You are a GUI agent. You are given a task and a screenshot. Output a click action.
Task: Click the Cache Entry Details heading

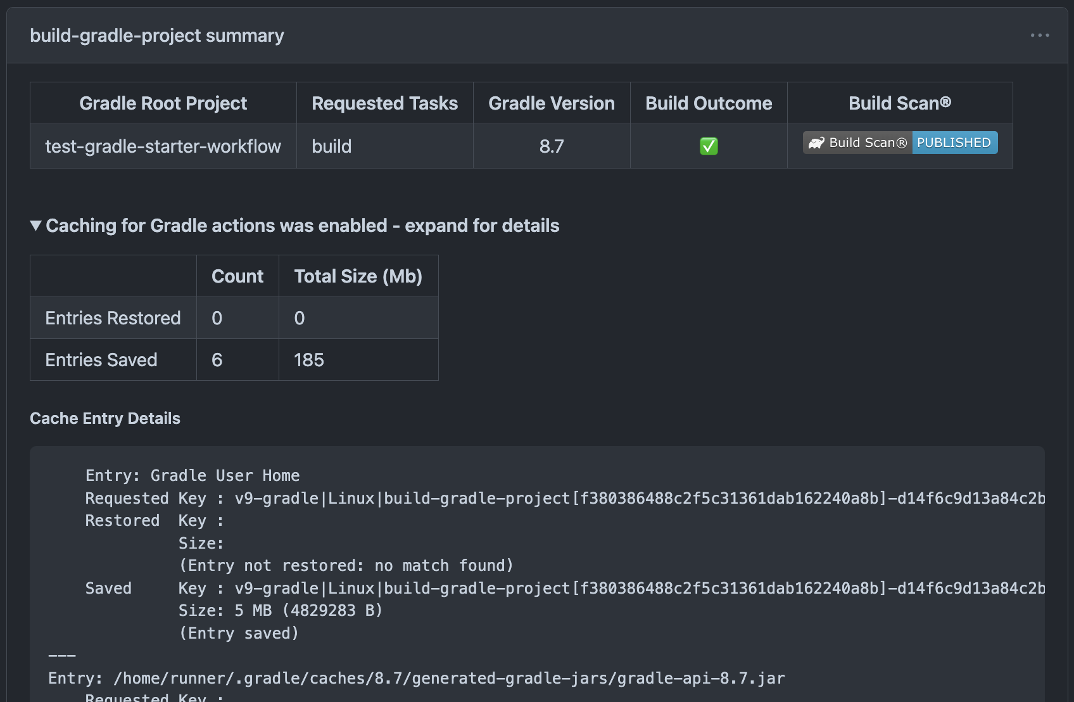[x=105, y=418]
